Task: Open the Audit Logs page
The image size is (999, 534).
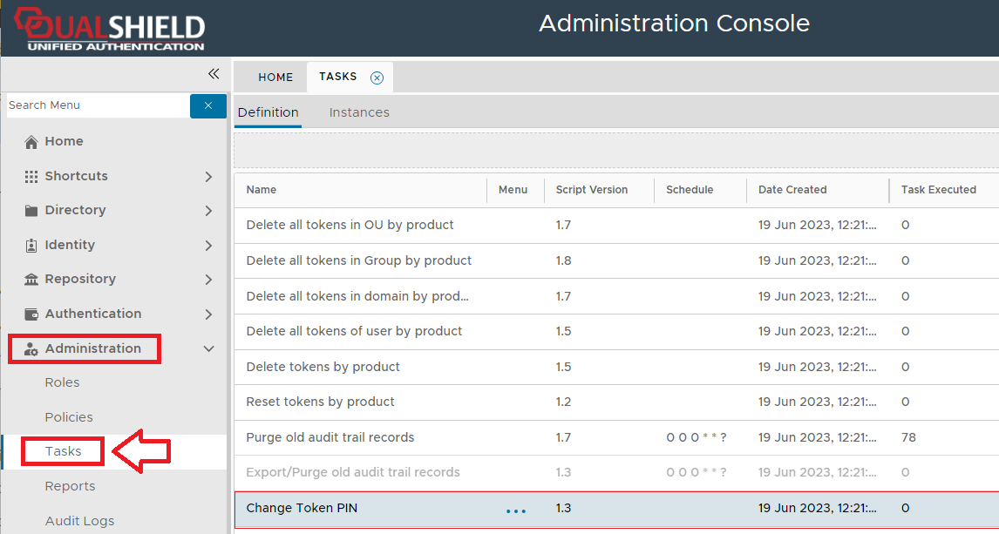Action: click(79, 521)
